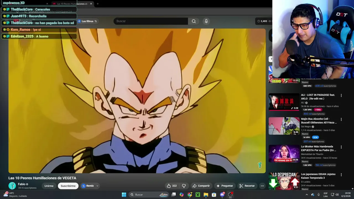Dislike the Vegeta video
This screenshot has height=199, width=354.
click(184, 186)
